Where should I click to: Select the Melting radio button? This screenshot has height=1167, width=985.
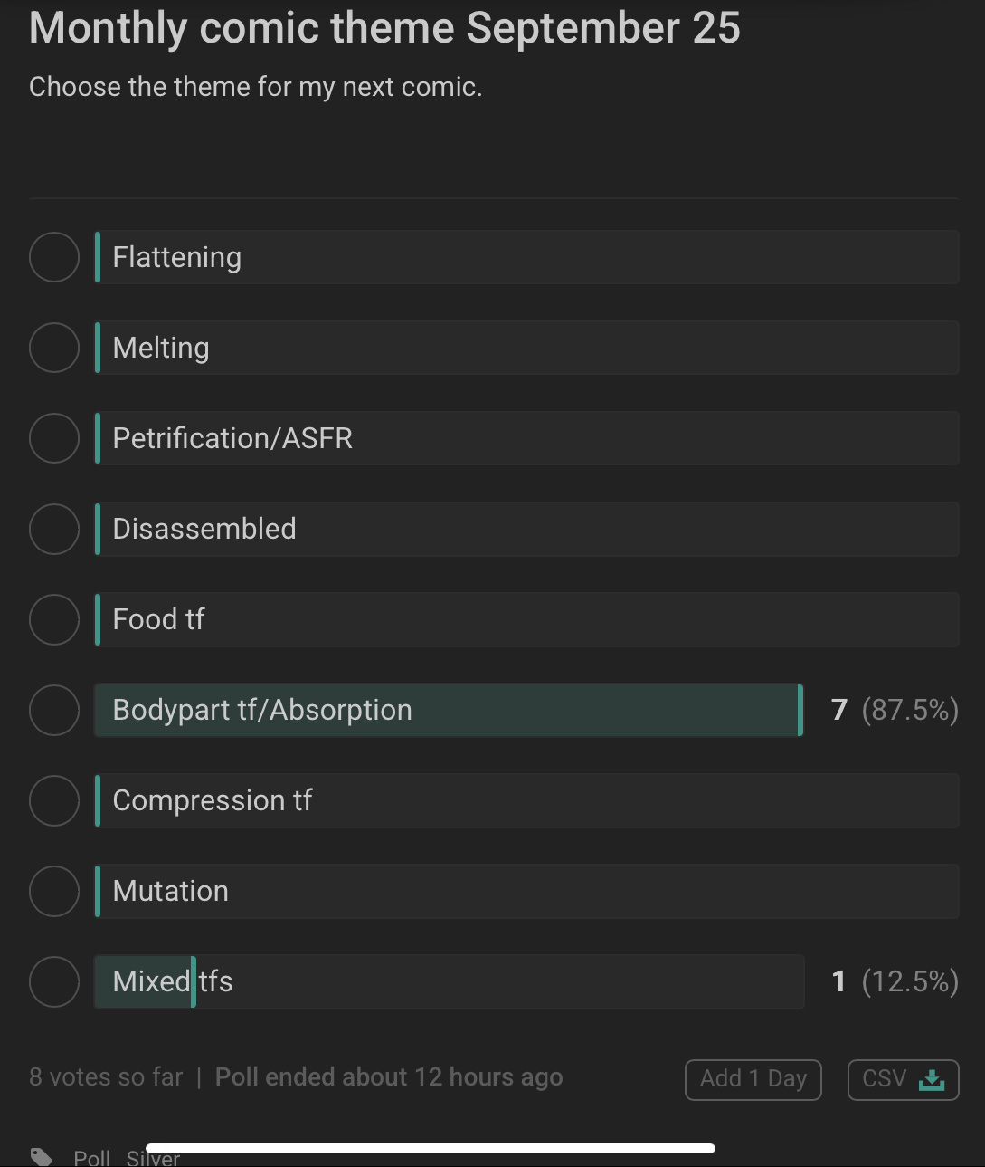click(x=54, y=348)
